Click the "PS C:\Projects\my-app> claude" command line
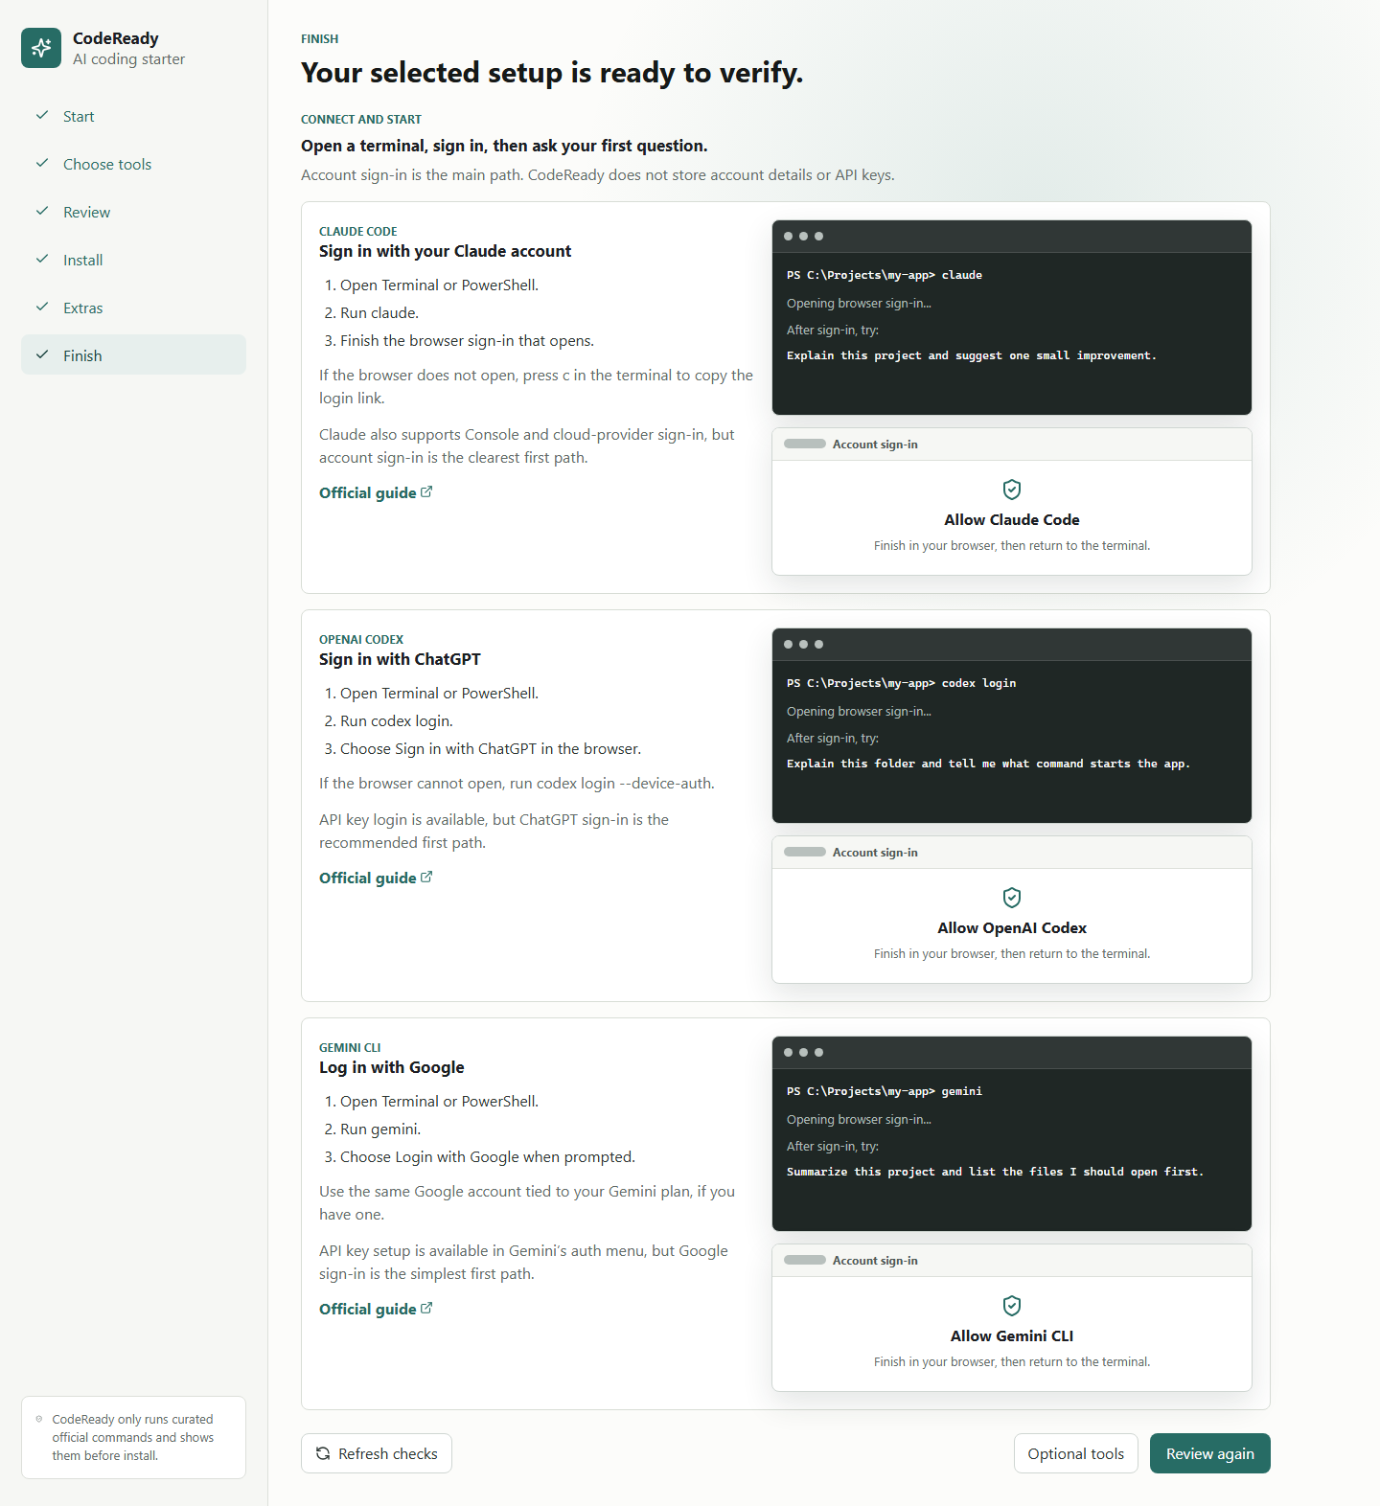 click(x=885, y=275)
